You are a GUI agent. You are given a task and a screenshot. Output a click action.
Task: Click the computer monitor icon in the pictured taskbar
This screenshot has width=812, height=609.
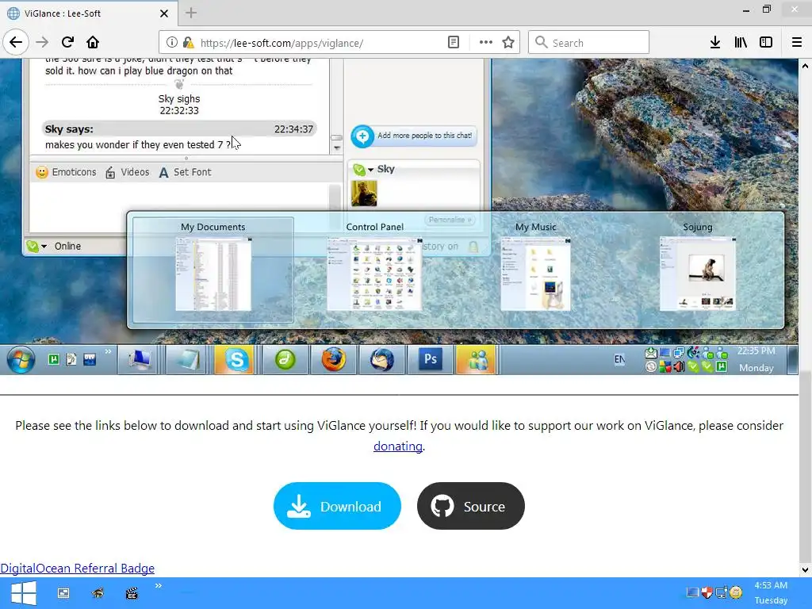click(x=140, y=359)
